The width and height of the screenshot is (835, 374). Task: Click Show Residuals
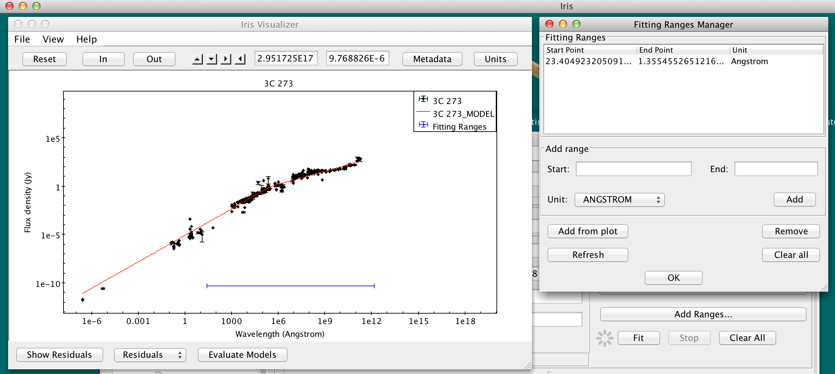click(59, 355)
